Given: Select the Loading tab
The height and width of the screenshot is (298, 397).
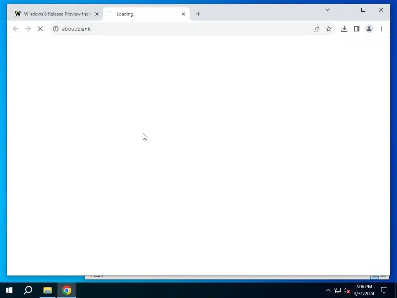Looking at the screenshot, I should [x=146, y=14].
